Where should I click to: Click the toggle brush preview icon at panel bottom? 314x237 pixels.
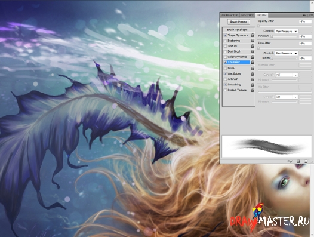coord(290,161)
